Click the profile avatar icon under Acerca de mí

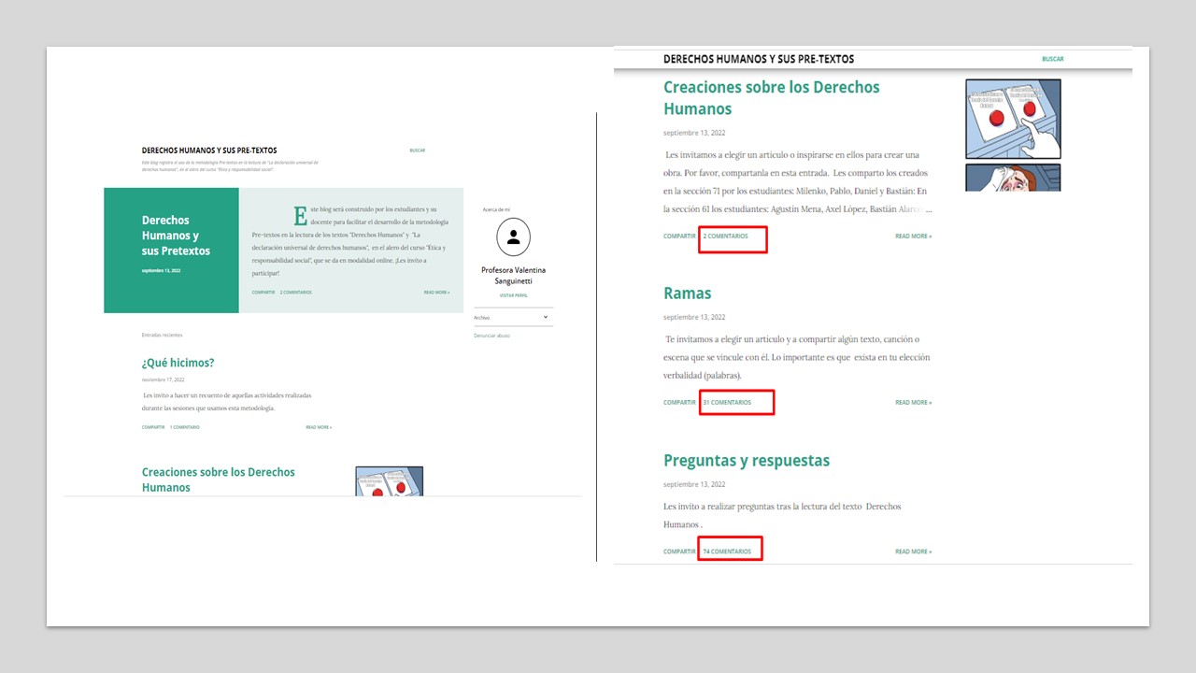point(513,237)
